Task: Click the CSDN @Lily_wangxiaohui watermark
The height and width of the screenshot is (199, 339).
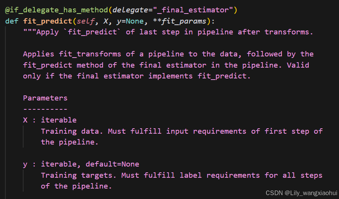Action: [301, 193]
